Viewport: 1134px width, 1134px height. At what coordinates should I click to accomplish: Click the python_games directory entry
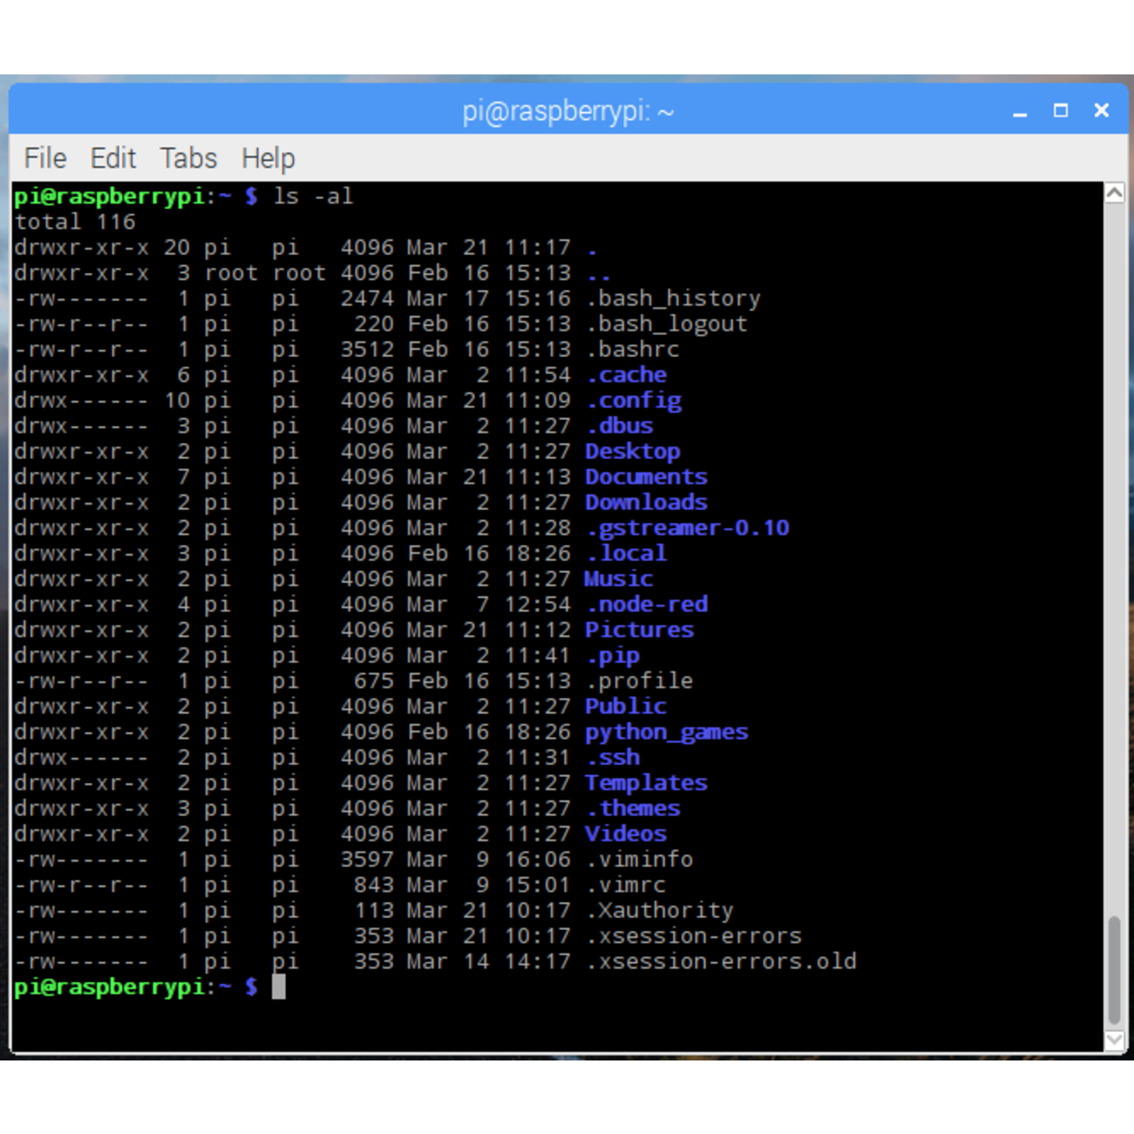coord(666,733)
